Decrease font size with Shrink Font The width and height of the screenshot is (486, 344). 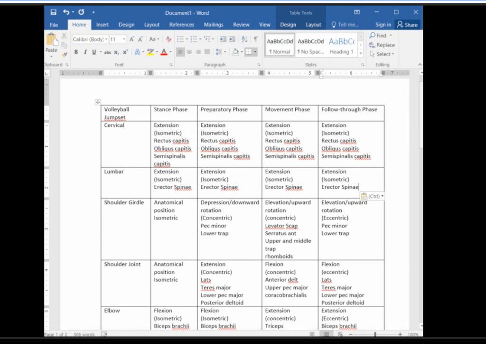click(x=140, y=39)
